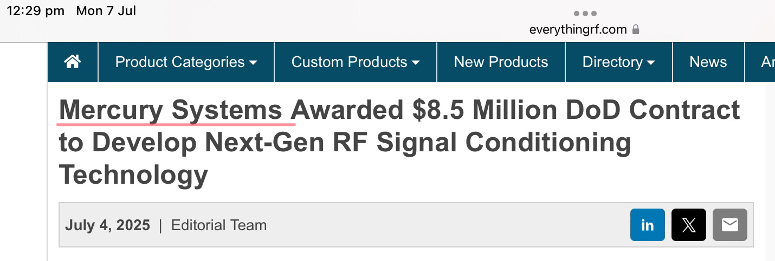This screenshot has height=261, width=775.
Task: Share the article via email icon
Action: coord(729,225)
